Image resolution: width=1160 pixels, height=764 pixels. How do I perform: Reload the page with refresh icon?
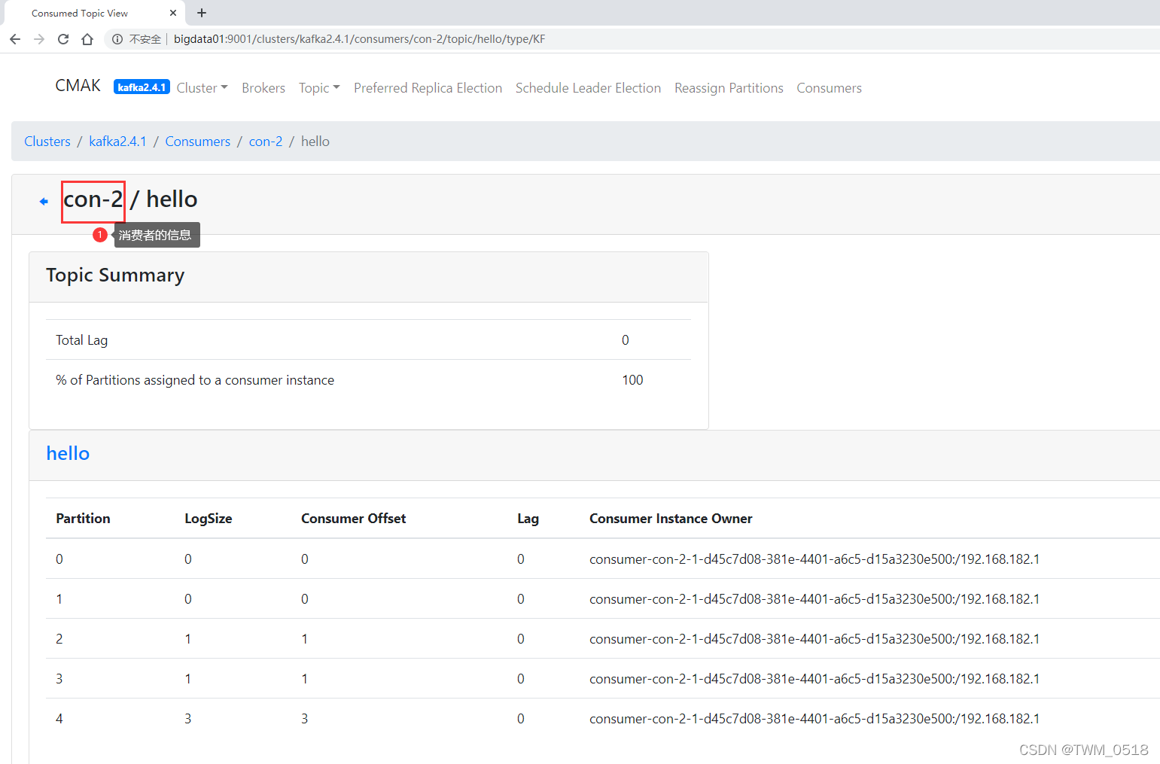click(x=63, y=39)
